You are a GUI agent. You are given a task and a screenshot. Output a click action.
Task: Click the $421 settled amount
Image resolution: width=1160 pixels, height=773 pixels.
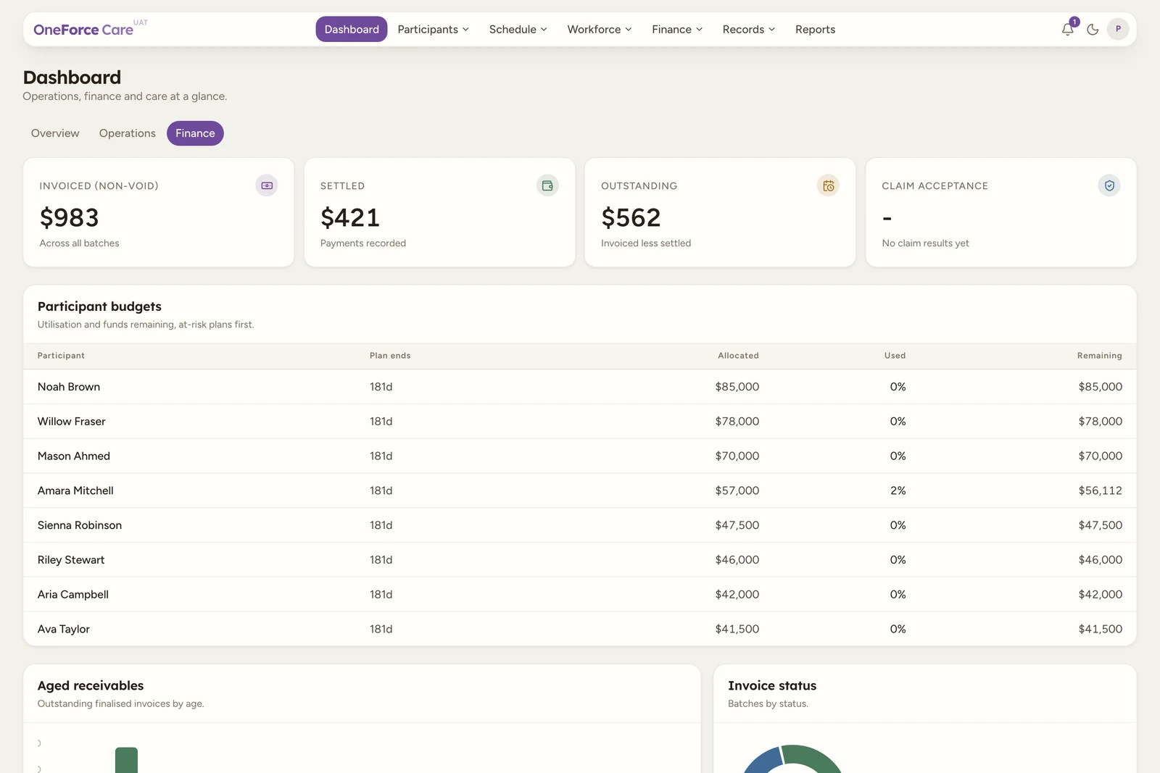[350, 217]
